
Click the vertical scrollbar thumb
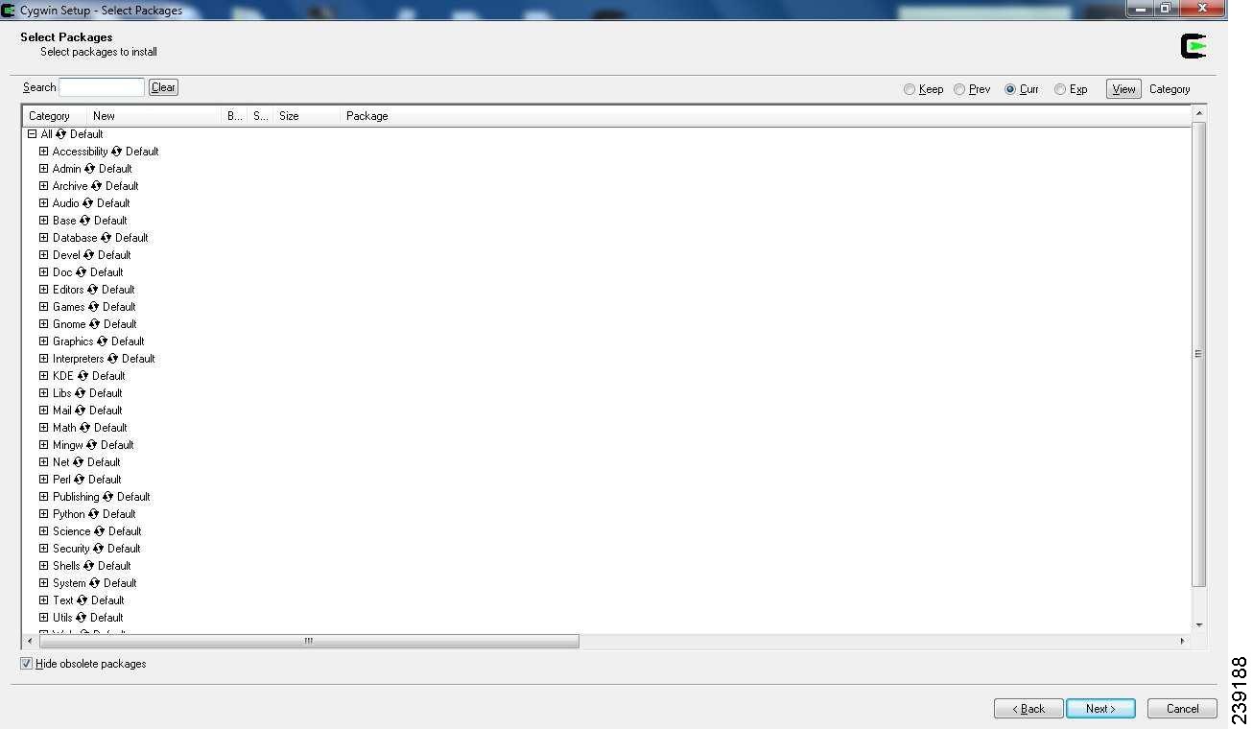[x=1198, y=354]
